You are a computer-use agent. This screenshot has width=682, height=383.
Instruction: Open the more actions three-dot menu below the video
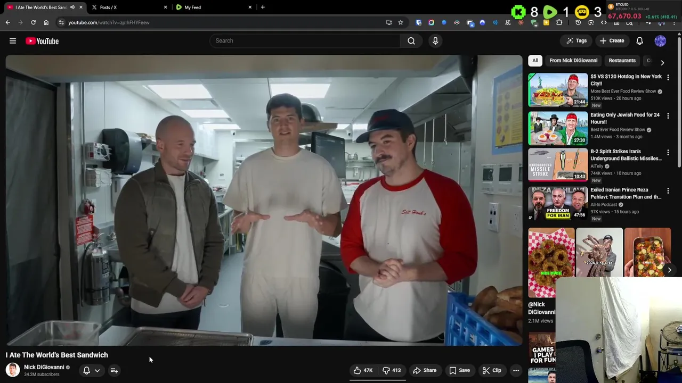point(516,370)
